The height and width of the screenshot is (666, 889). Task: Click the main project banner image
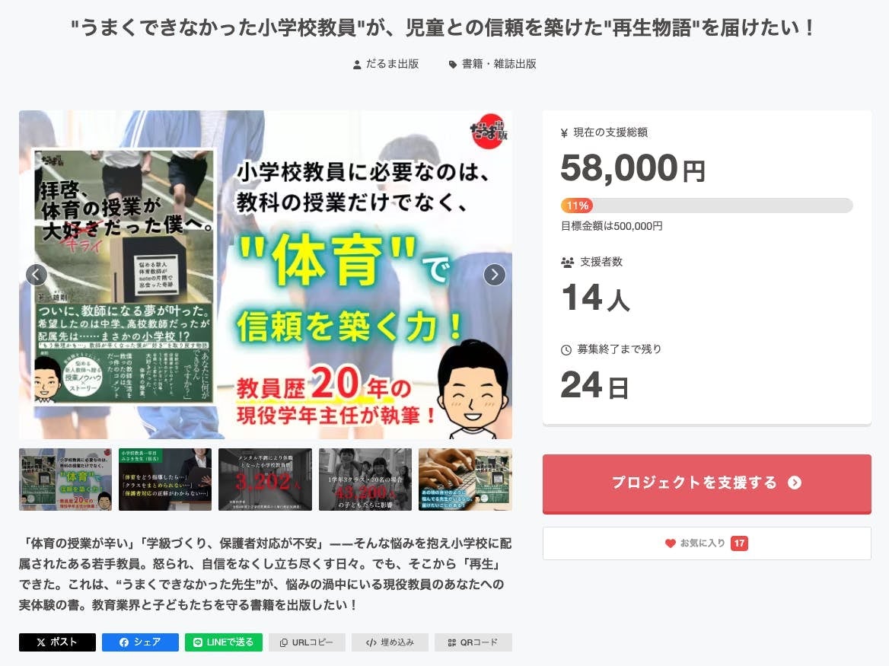pos(266,275)
